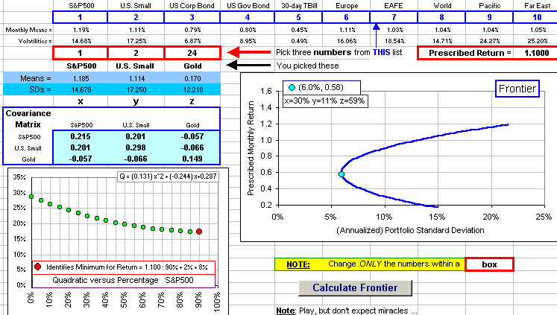
Task: Click the Prescribed Monthly Return axis title
Action: 251,148
